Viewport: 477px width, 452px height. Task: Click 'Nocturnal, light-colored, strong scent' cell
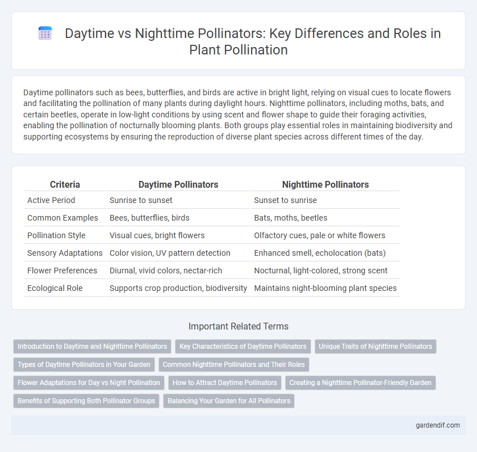tap(325, 271)
